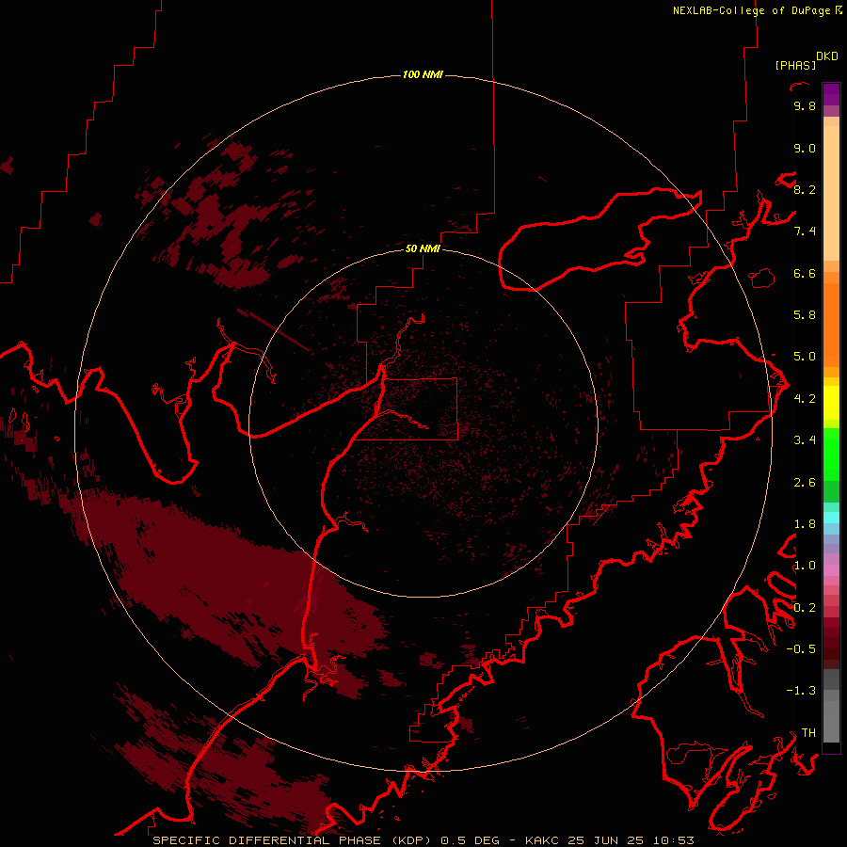This screenshot has width=847, height=847.
Task: Click the 50 NMI range ring label
Action: (423, 248)
